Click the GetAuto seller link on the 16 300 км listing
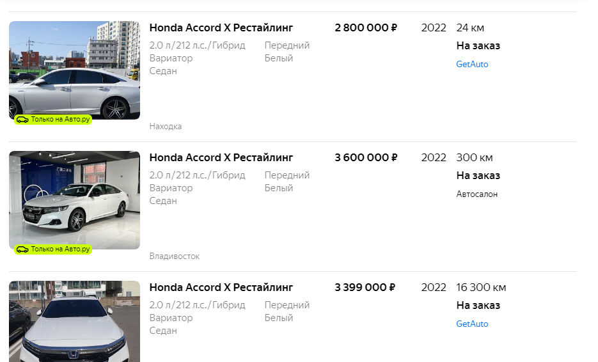Screen dimensions: 598x362 click(472, 324)
